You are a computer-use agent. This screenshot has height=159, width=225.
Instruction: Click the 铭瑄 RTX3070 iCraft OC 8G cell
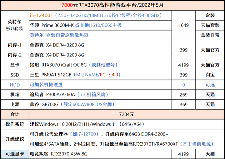[100, 65]
